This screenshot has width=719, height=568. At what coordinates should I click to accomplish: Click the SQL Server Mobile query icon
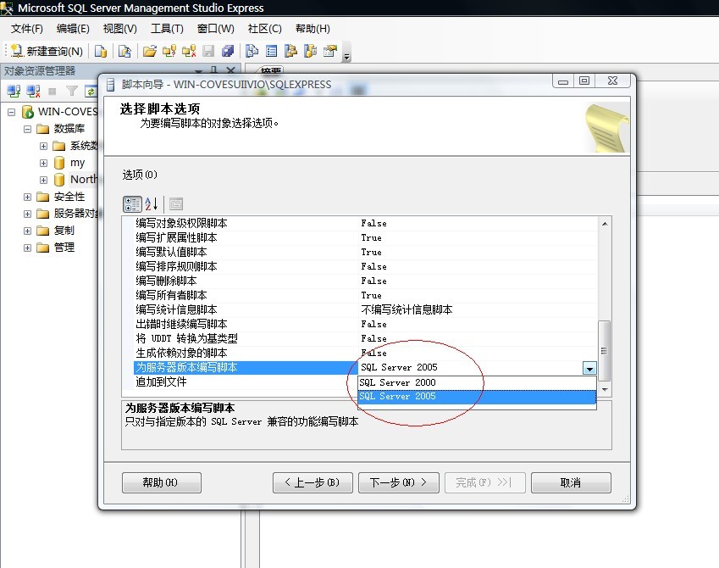pos(124,51)
